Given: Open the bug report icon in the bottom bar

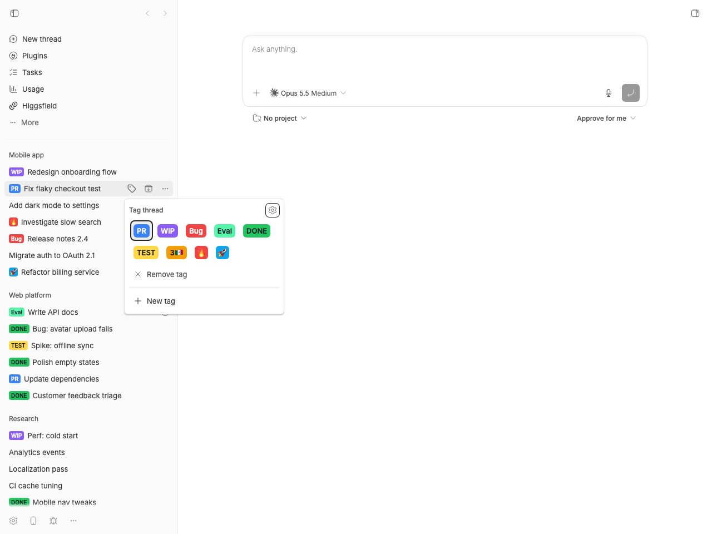Looking at the screenshot, I should 53,521.
